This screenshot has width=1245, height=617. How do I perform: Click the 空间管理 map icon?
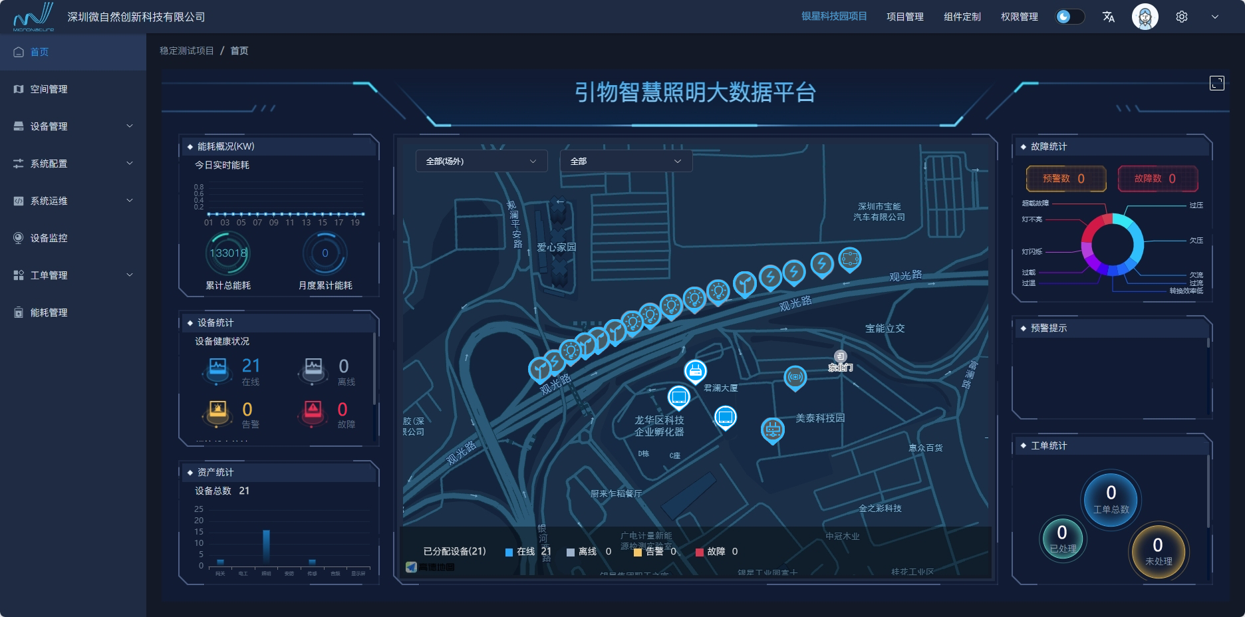(x=19, y=89)
